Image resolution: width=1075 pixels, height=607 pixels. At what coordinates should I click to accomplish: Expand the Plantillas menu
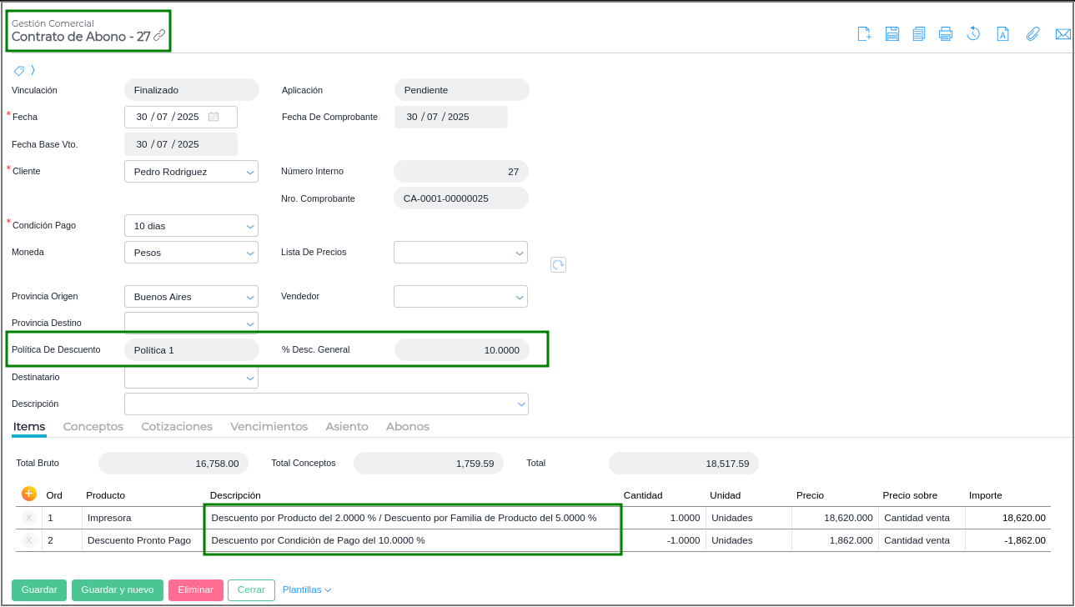[306, 590]
